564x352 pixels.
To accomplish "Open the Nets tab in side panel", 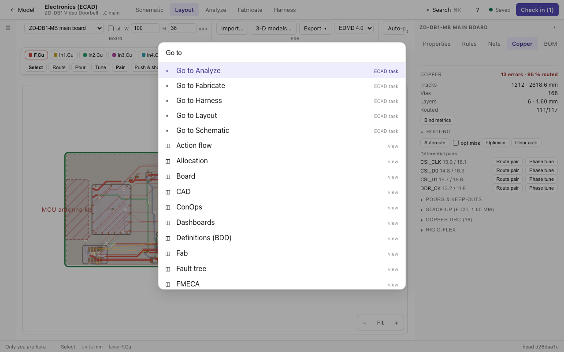I will click(494, 44).
